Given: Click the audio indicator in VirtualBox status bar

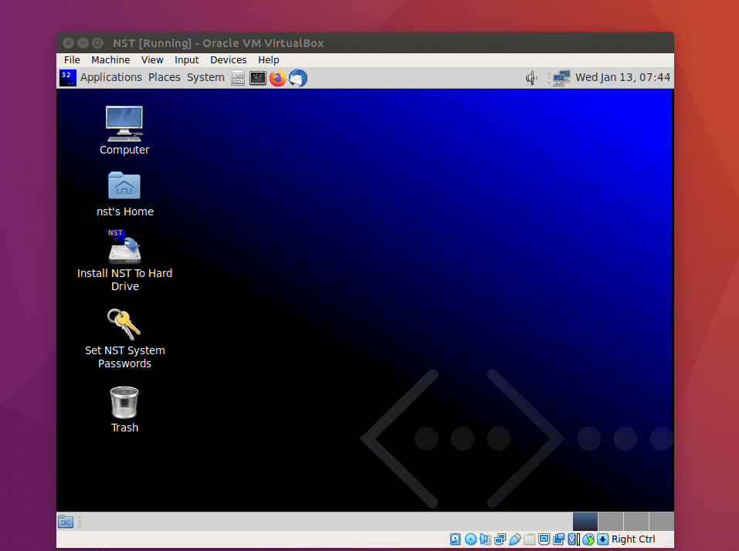Looking at the screenshot, I should coord(485,539).
